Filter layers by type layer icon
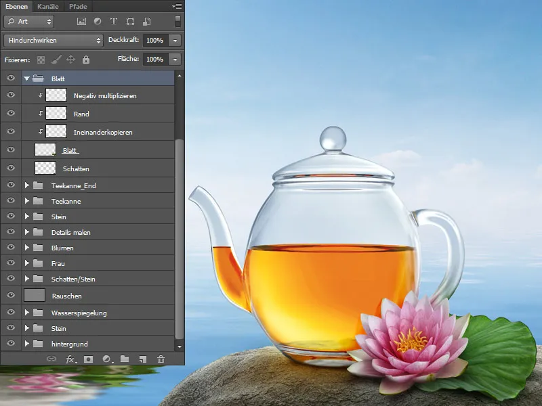 click(113, 22)
